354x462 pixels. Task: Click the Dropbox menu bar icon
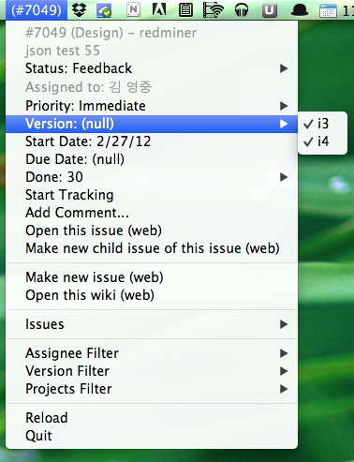click(79, 10)
